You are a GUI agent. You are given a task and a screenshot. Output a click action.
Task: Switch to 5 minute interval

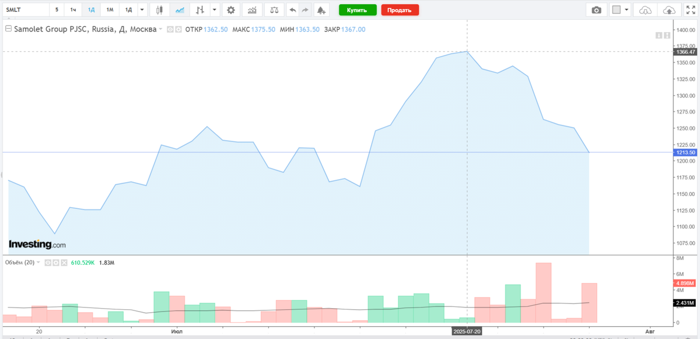(x=57, y=10)
